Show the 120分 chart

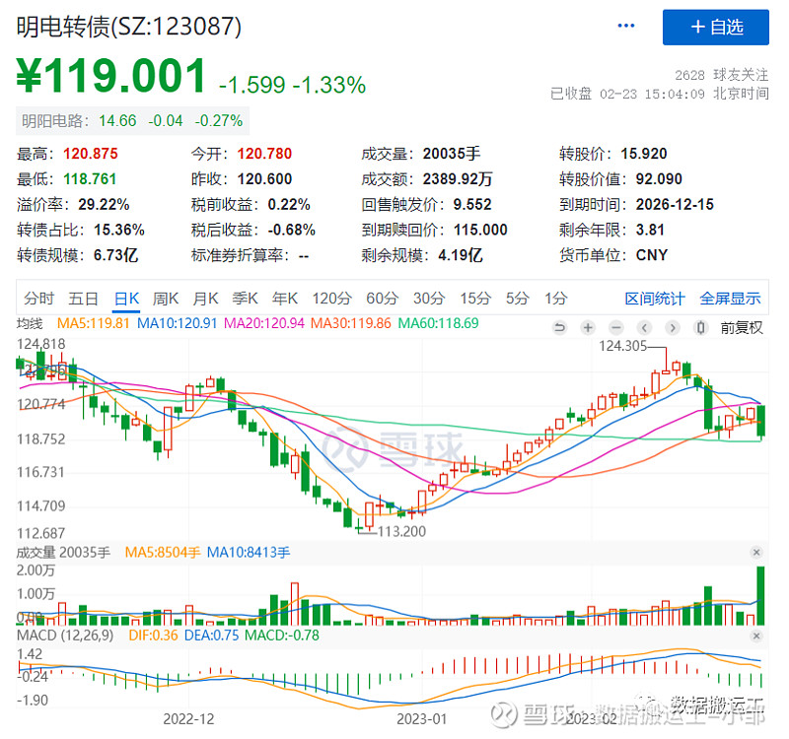331,299
